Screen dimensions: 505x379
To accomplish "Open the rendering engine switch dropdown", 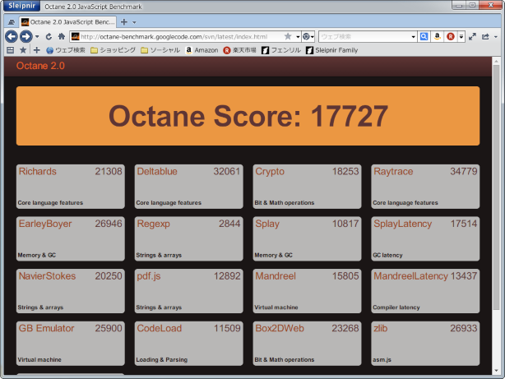I will [x=308, y=37].
